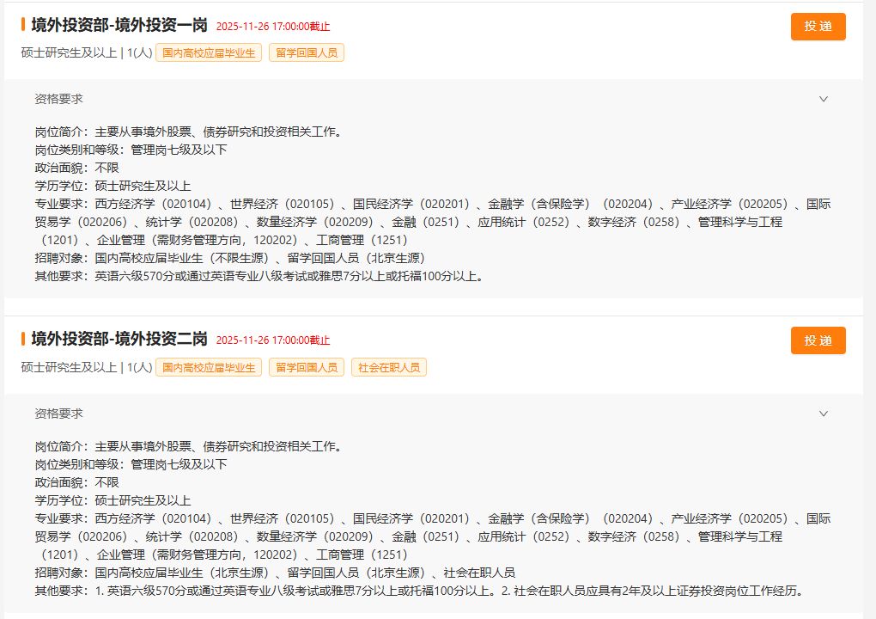Select 国内高校应届毕业生 tag on 境外投资二岗
The image size is (876, 619).
[x=209, y=368]
